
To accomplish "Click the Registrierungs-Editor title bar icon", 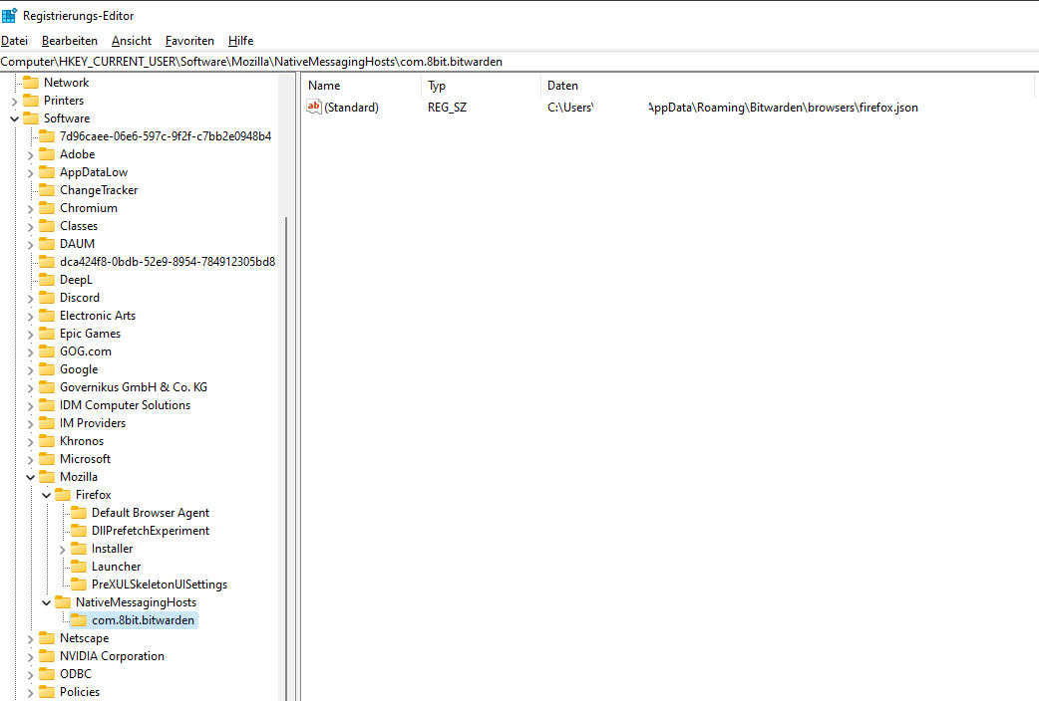I will click(10, 14).
